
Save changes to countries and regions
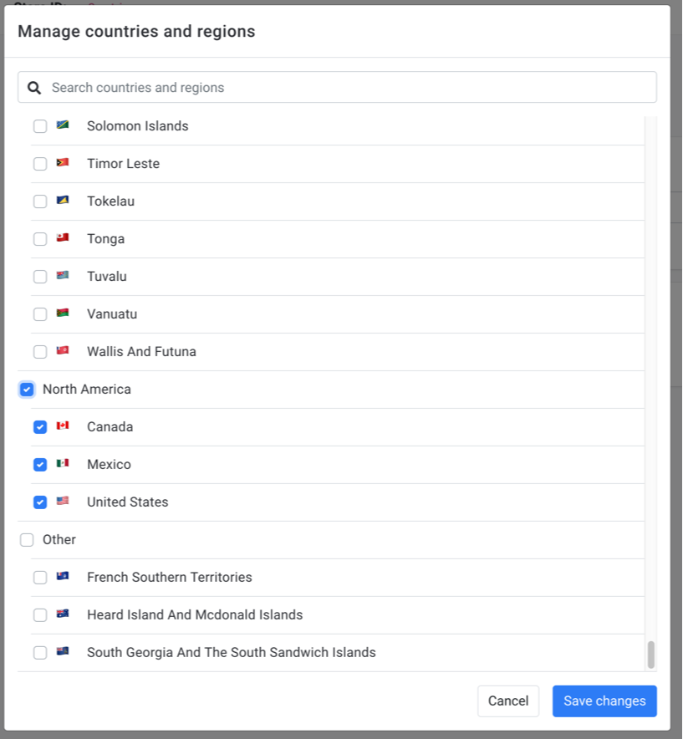point(604,701)
